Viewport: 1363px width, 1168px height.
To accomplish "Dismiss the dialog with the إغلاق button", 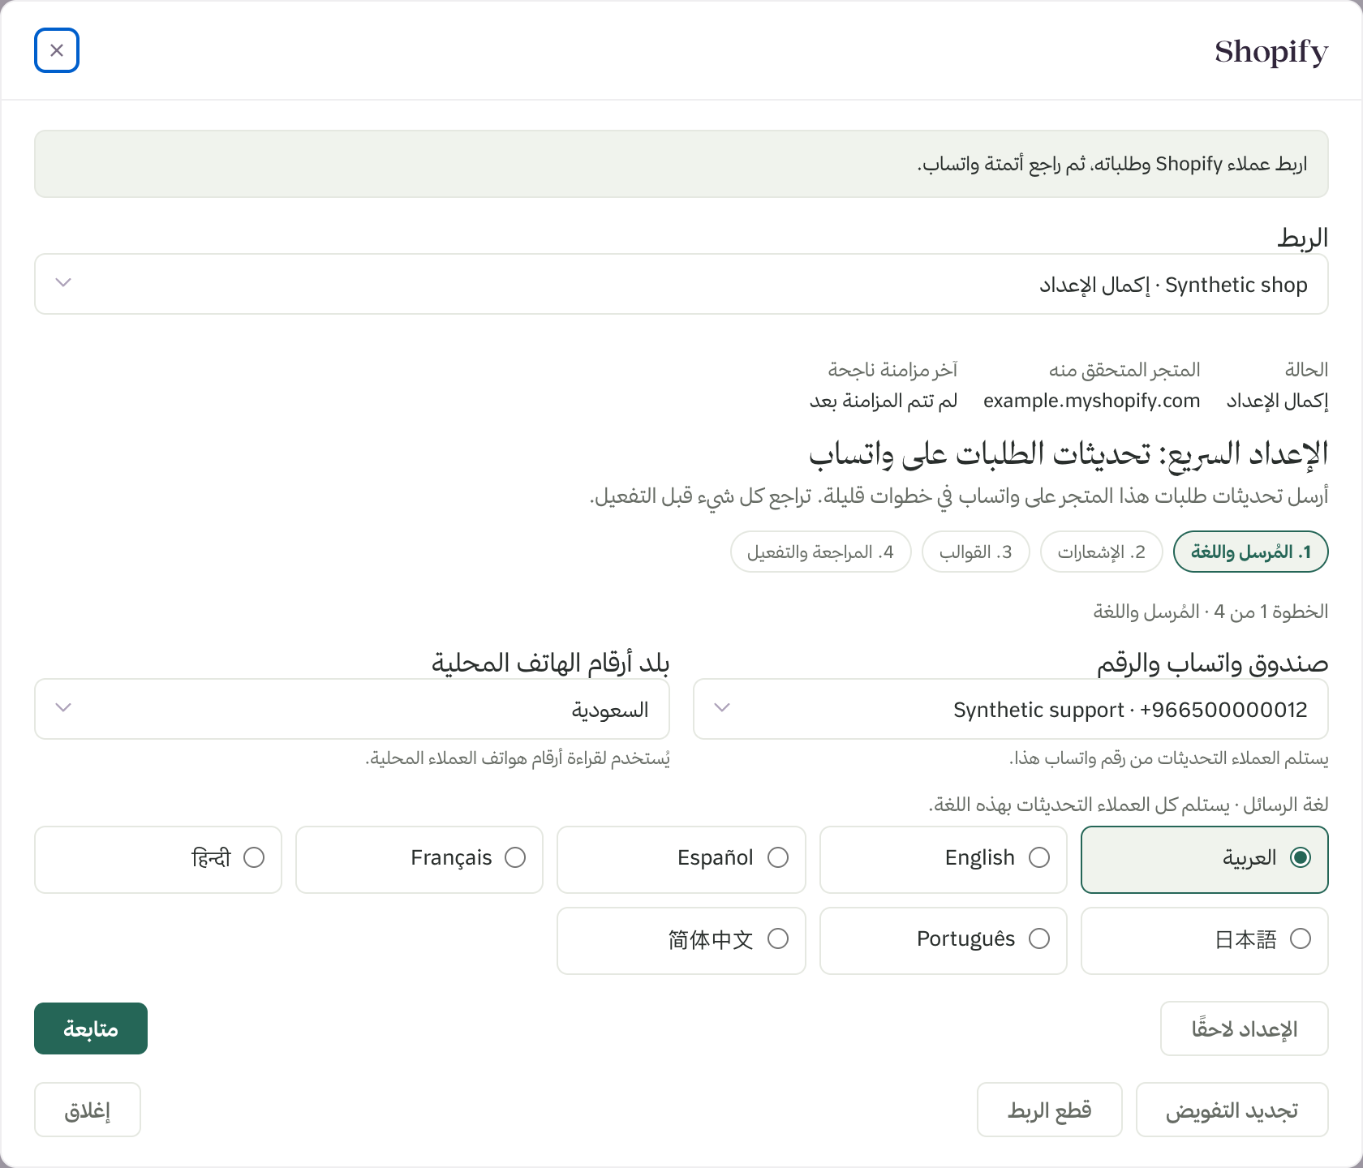I will click(x=88, y=1110).
